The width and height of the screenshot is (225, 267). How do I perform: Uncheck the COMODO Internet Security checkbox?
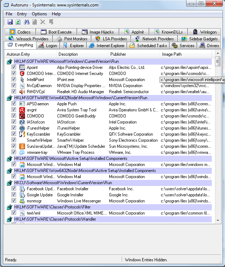(14, 73)
